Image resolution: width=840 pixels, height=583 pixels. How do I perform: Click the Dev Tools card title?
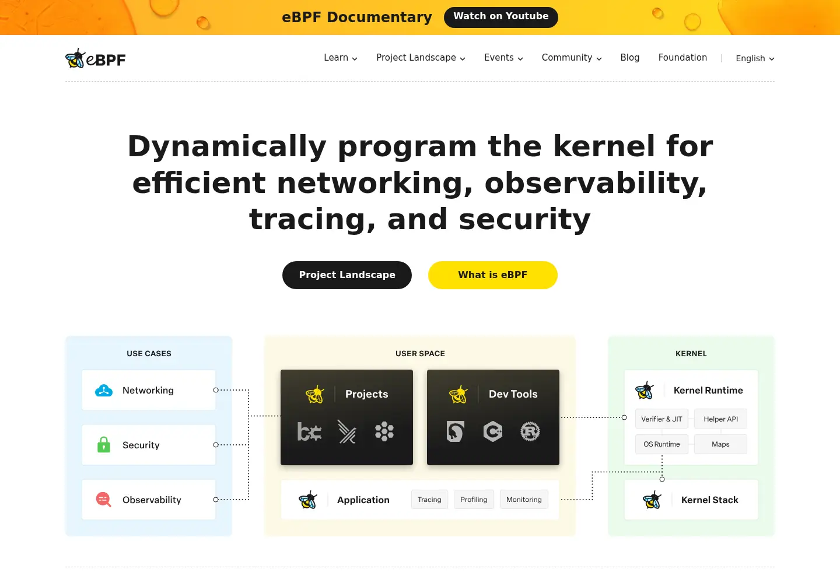coord(513,394)
